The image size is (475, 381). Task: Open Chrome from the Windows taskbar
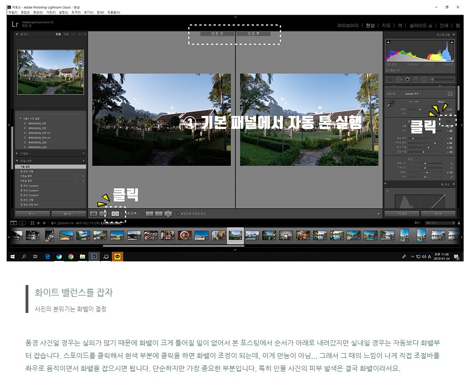click(70, 257)
